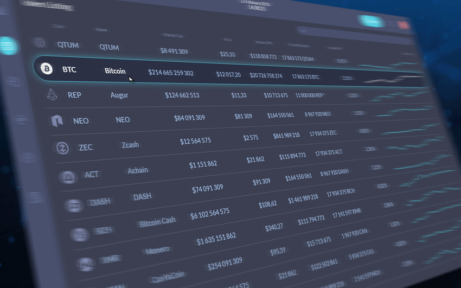Click Bitcoin Cash market cap $6 102 564 575
461x288 pixels.
point(210,214)
